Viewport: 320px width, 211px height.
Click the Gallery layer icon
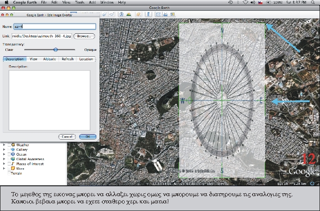point(13,149)
